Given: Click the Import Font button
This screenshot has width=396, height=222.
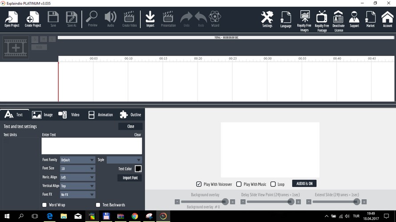Looking at the screenshot, I should [130, 178].
